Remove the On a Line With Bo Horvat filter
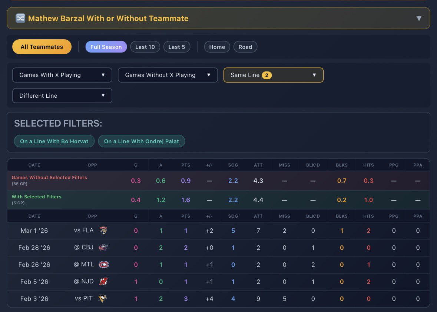This screenshot has height=312, width=437. 54,141
